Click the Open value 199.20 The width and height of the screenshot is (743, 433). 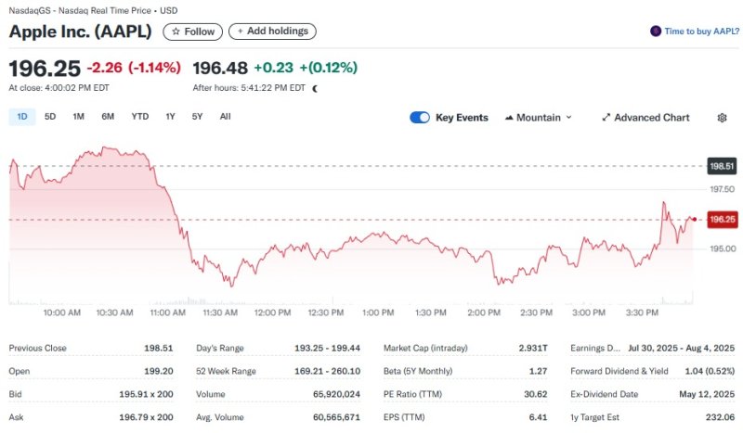pos(158,371)
